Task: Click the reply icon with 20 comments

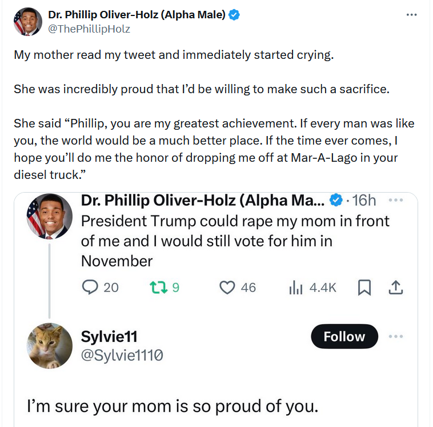Action: [90, 288]
